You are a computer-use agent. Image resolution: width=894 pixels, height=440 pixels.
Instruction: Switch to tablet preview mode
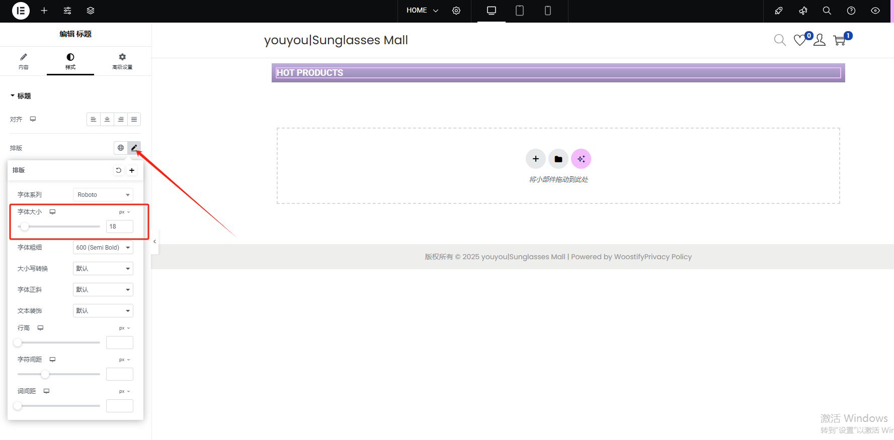pyautogui.click(x=520, y=11)
